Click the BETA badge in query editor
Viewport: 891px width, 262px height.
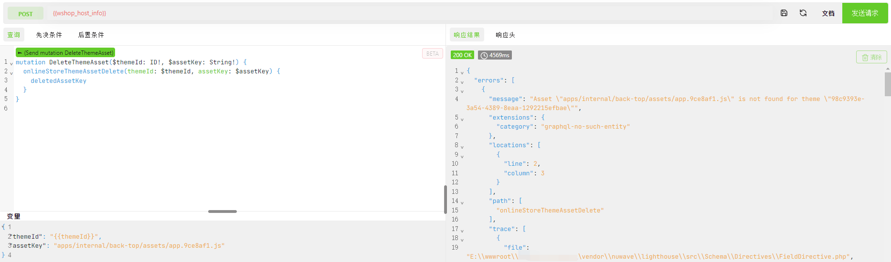pyautogui.click(x=432, y=54)
